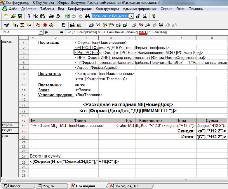Viewport: 228px width, 189px height.
Task: Open the Администрирование menu
Action: (x=140, y=9)
